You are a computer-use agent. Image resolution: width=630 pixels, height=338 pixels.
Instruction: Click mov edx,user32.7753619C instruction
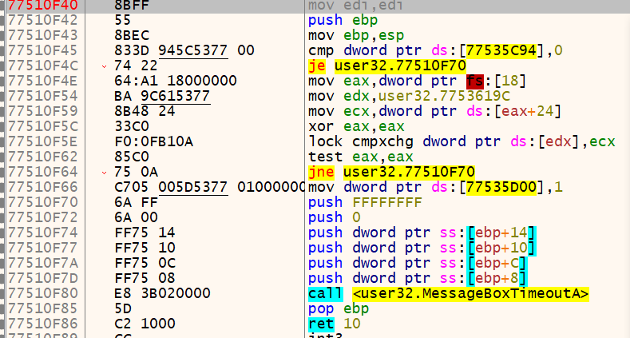click(409, 96)
